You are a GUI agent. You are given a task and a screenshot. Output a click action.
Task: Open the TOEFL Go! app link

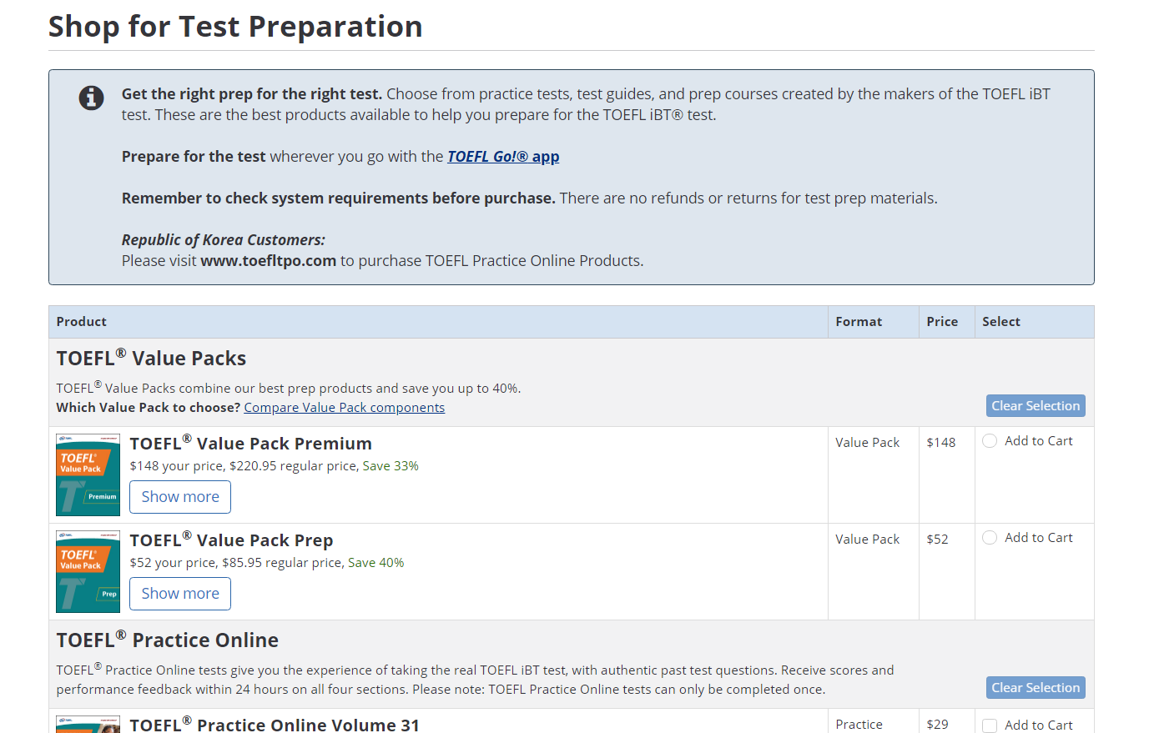coord(503,157)
